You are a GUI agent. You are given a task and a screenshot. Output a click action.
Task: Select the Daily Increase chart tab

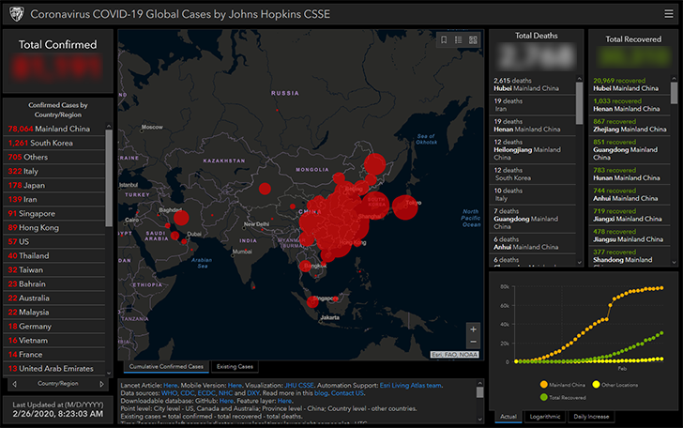click(x=591, y=417)
